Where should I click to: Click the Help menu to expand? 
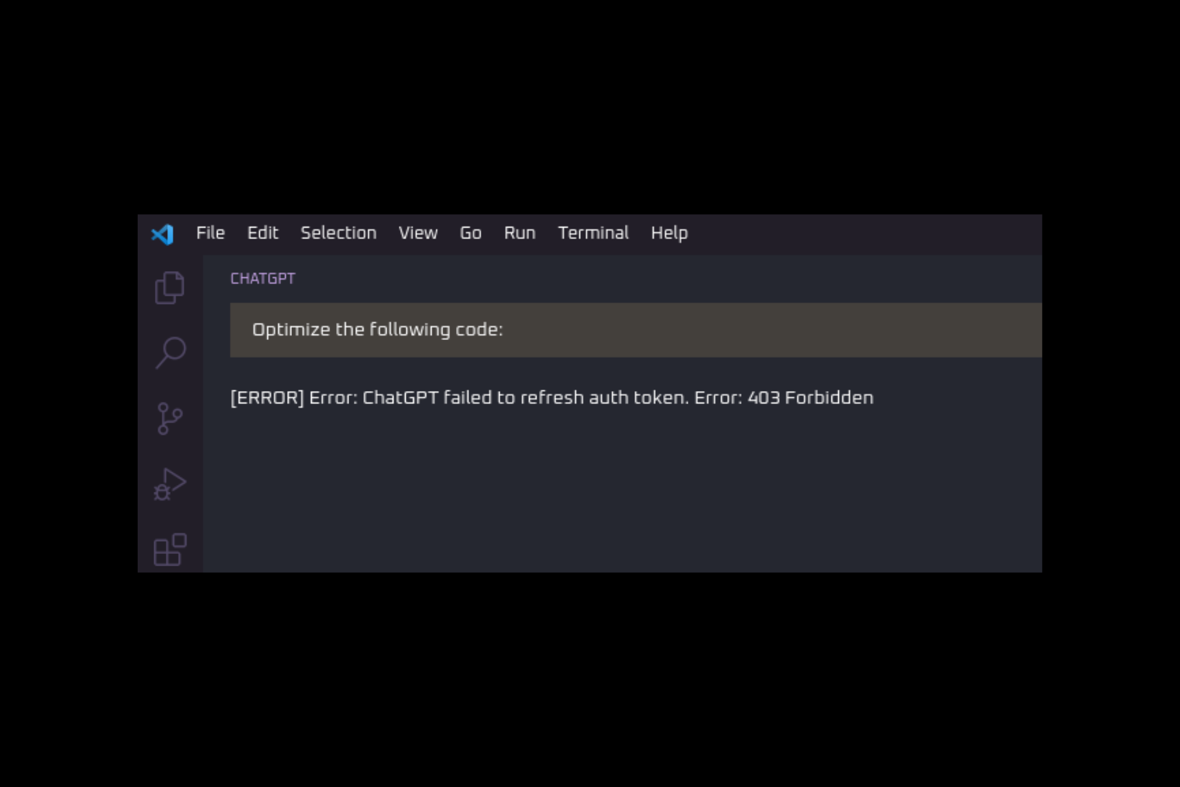(669, 233)
